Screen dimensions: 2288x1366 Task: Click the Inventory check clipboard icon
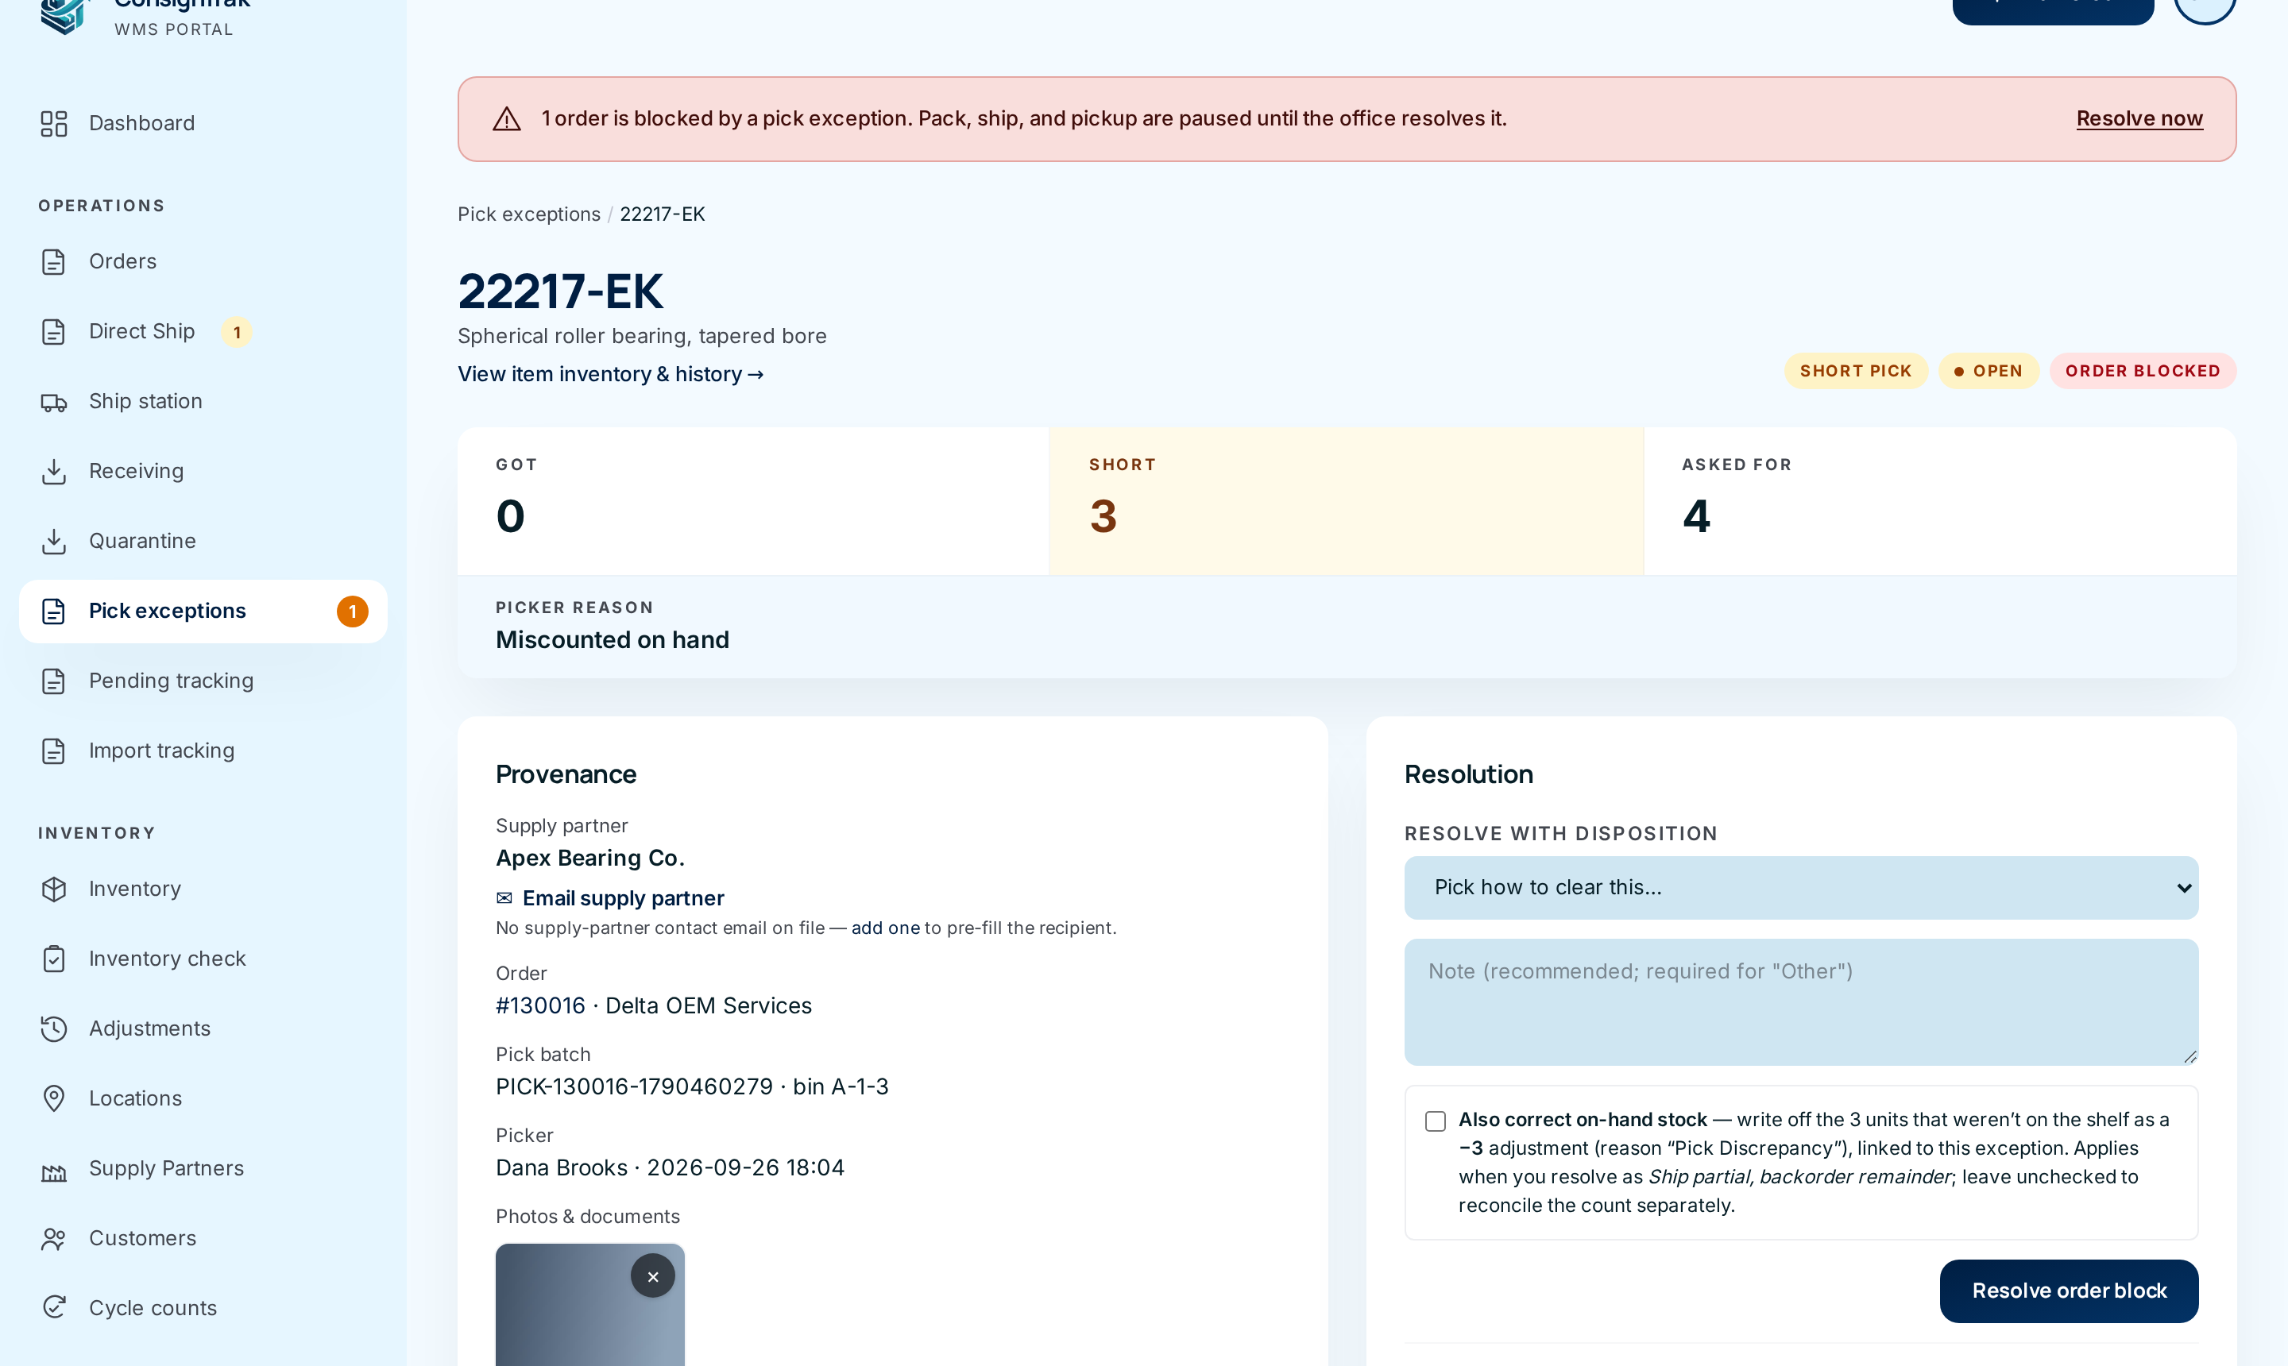pos(53,959)
